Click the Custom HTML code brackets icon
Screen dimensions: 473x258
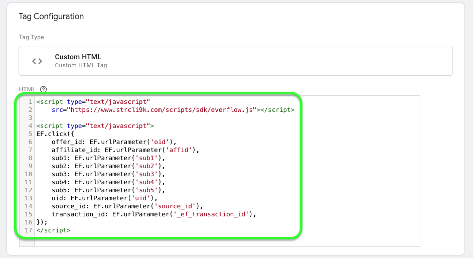point(37,61)
